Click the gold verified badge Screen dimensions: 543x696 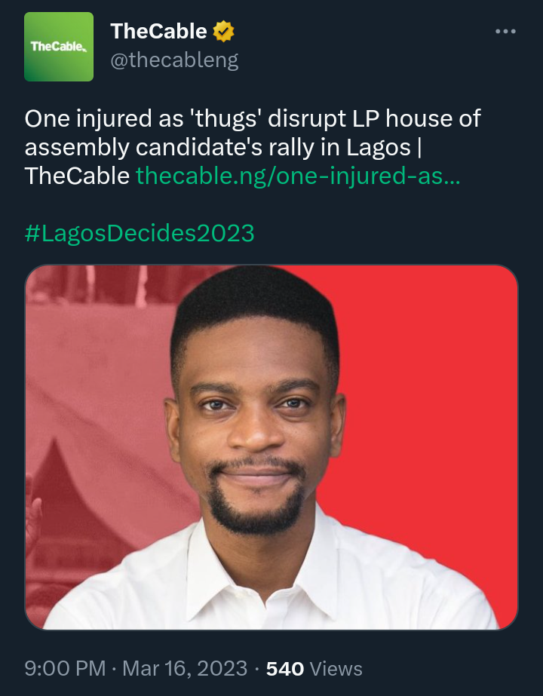tap(224, 32)
